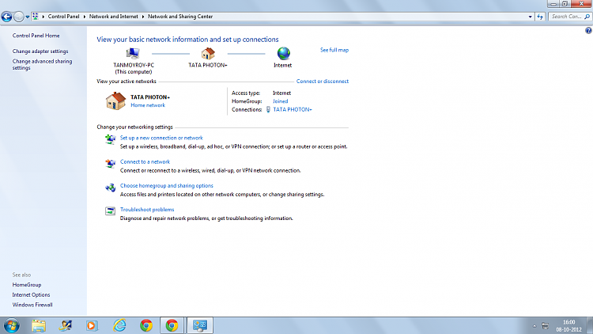Click Show desktop strip at taskbar end
Screen dimensions: 593x334
pyautogui.click(x=590, y=325)
